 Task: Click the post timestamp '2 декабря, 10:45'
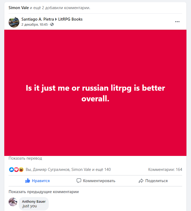(34, 25)
